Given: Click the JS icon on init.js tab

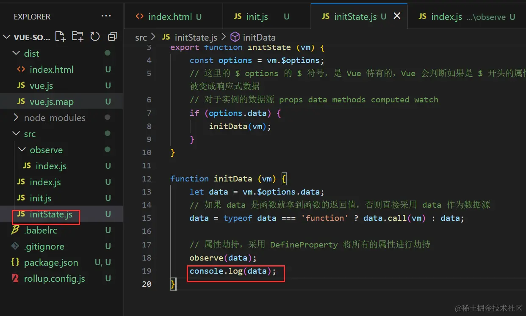Looking at the screenshot, I should (x=238, y=16).
